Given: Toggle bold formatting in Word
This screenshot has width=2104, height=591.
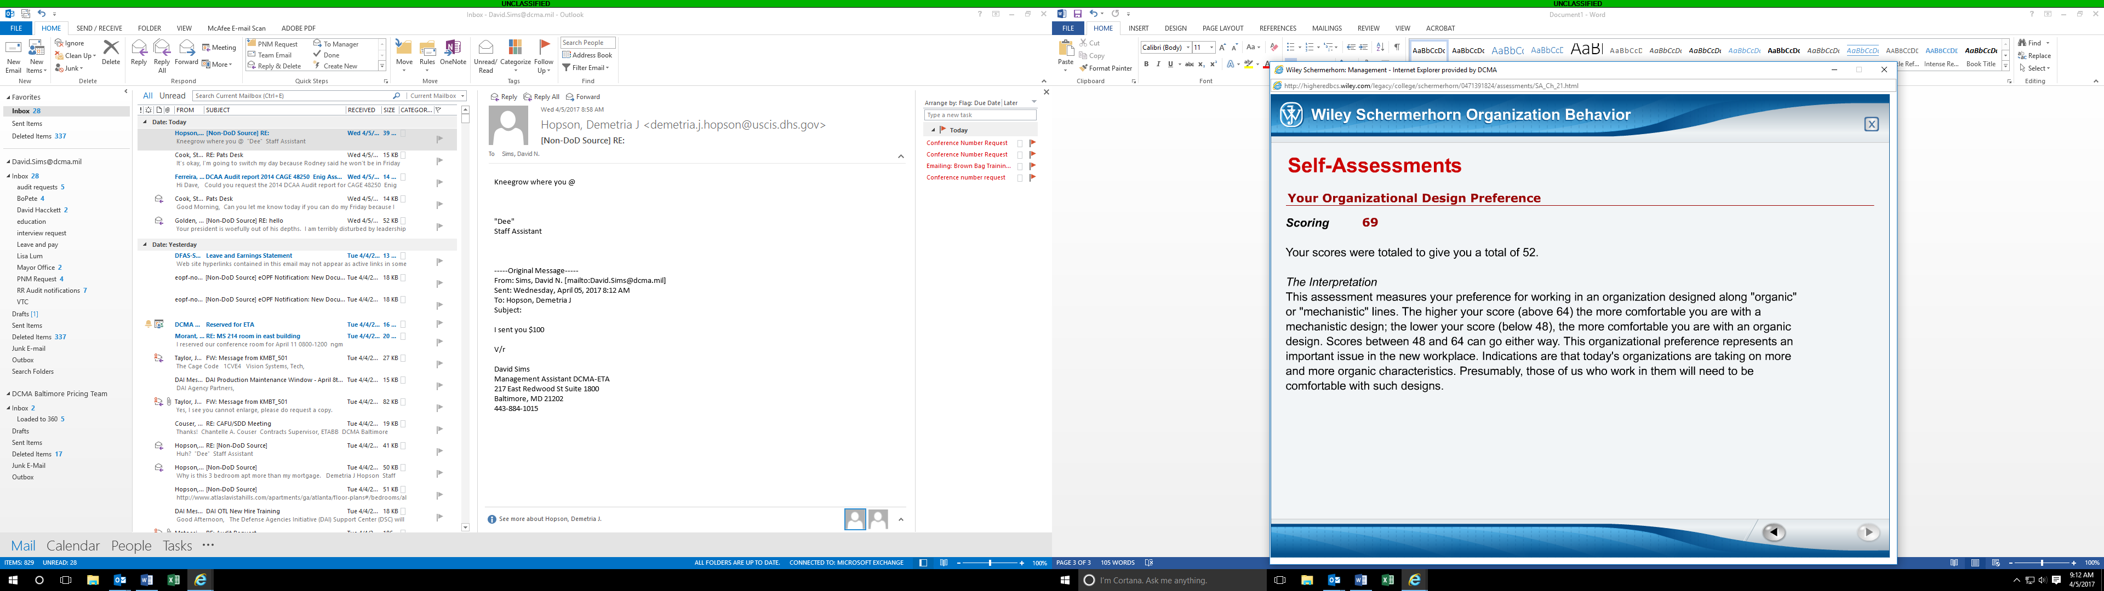Looking at the screenshot, I should 1147,63.
